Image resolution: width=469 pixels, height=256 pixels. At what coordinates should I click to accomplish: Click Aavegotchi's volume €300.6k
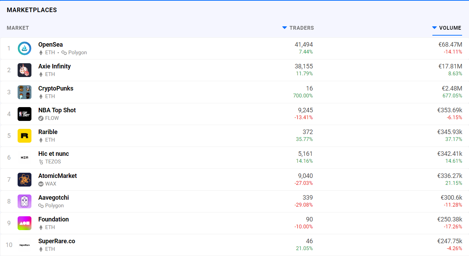coord(451,198)
